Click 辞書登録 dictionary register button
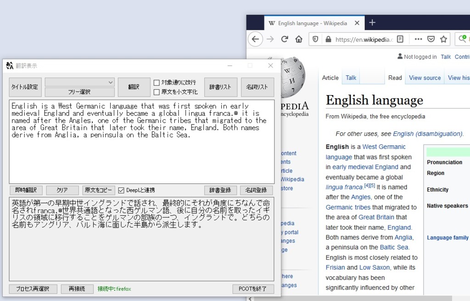 click(221, 190)
